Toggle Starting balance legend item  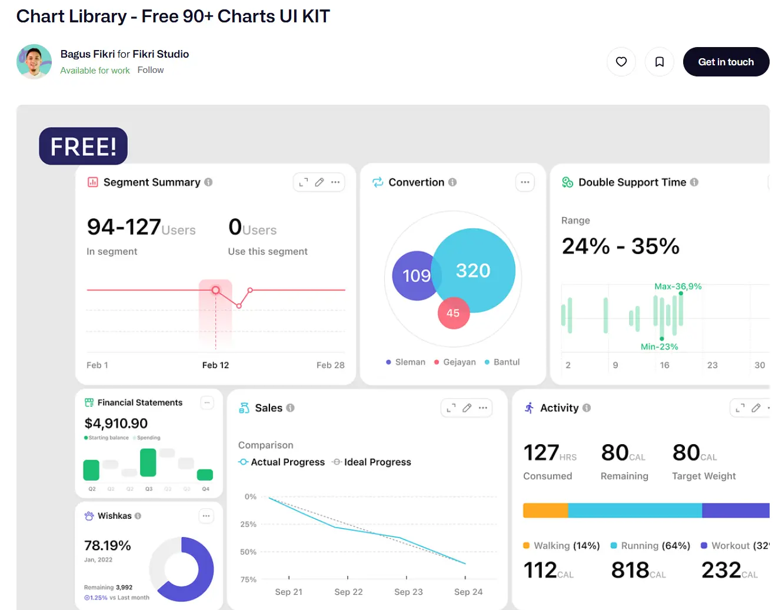[x=107, y=438]
